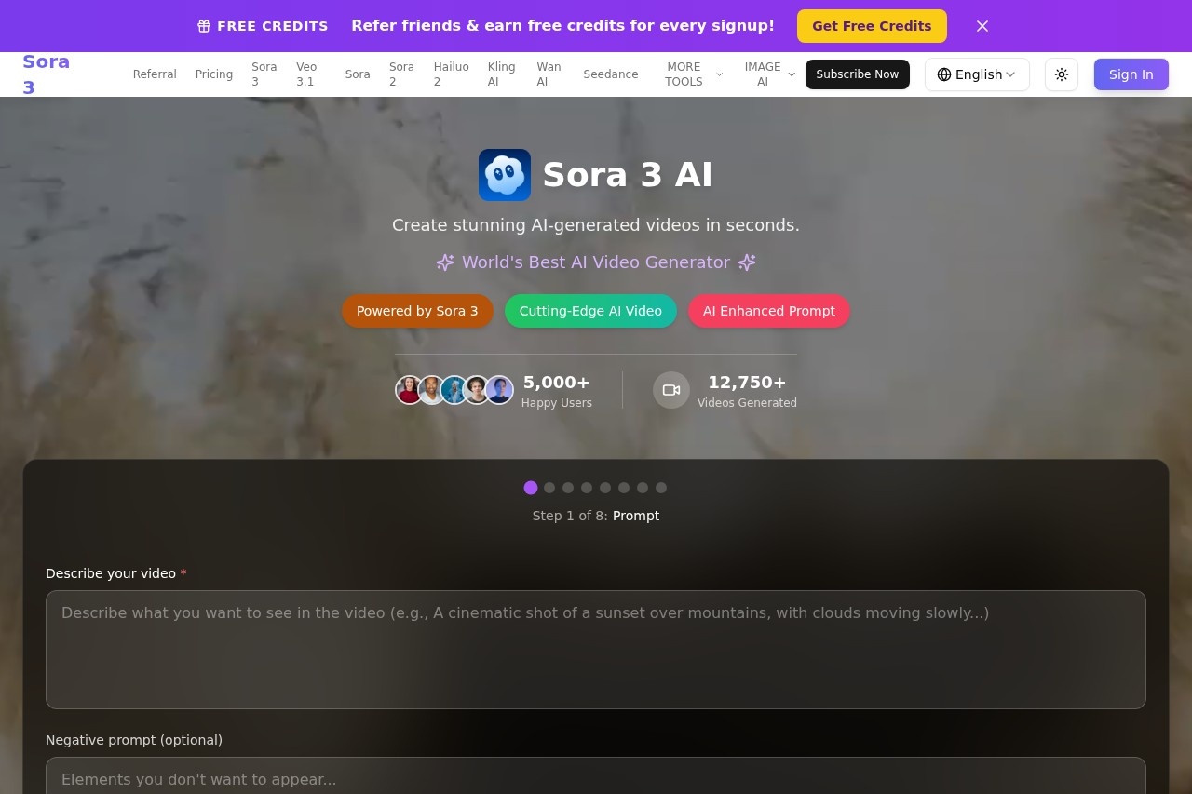Click the Subscribe Now button
This screenshot has width=1192, height=794.
[x=857, y=74]
